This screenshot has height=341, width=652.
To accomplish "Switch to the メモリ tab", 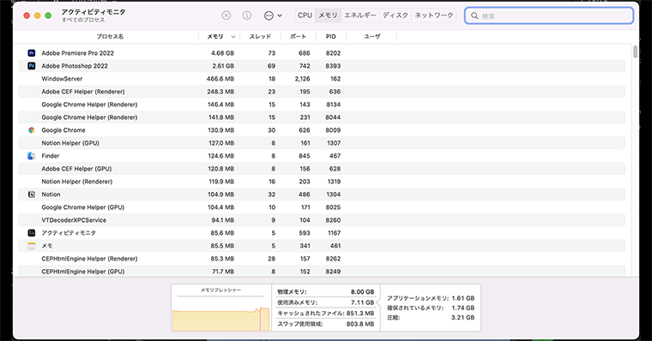I will click(x=328, y=15).
